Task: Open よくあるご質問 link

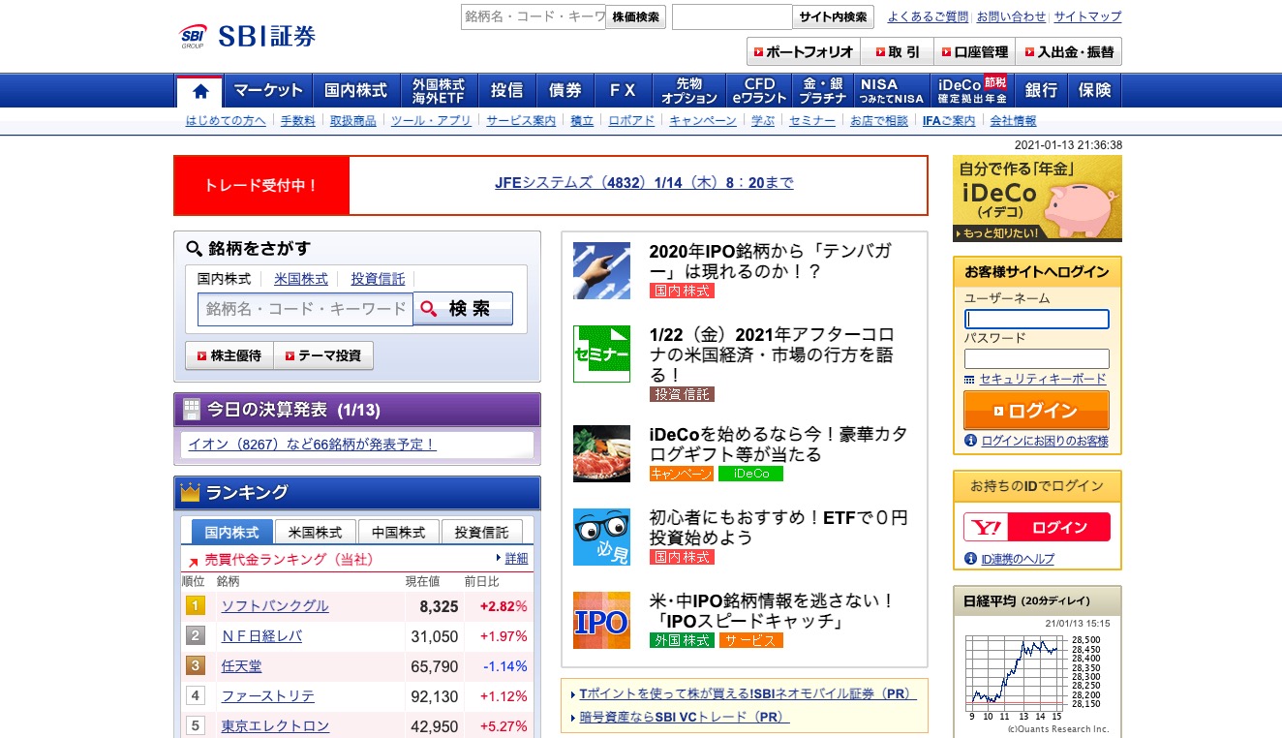Action: [x=928, y=16]
